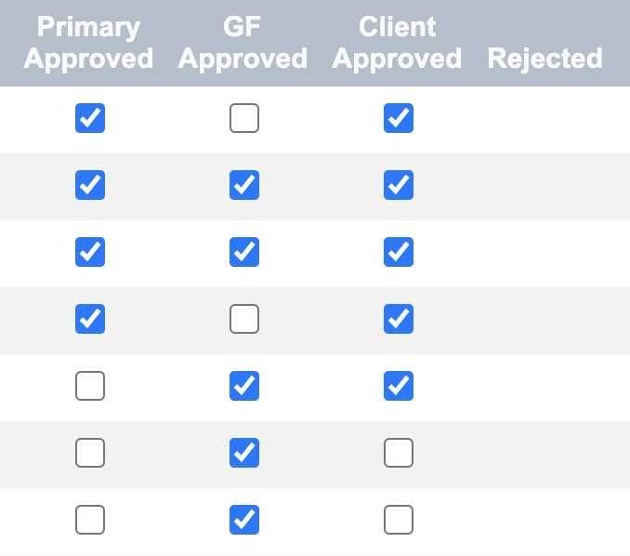The width and height of the screenshot is (630, 556).
Task: Sort by Rejected column header
Action: [x=545, y=59]
